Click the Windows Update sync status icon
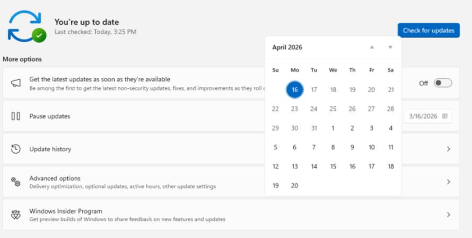The image size is (472, 238). coord(25,26)
